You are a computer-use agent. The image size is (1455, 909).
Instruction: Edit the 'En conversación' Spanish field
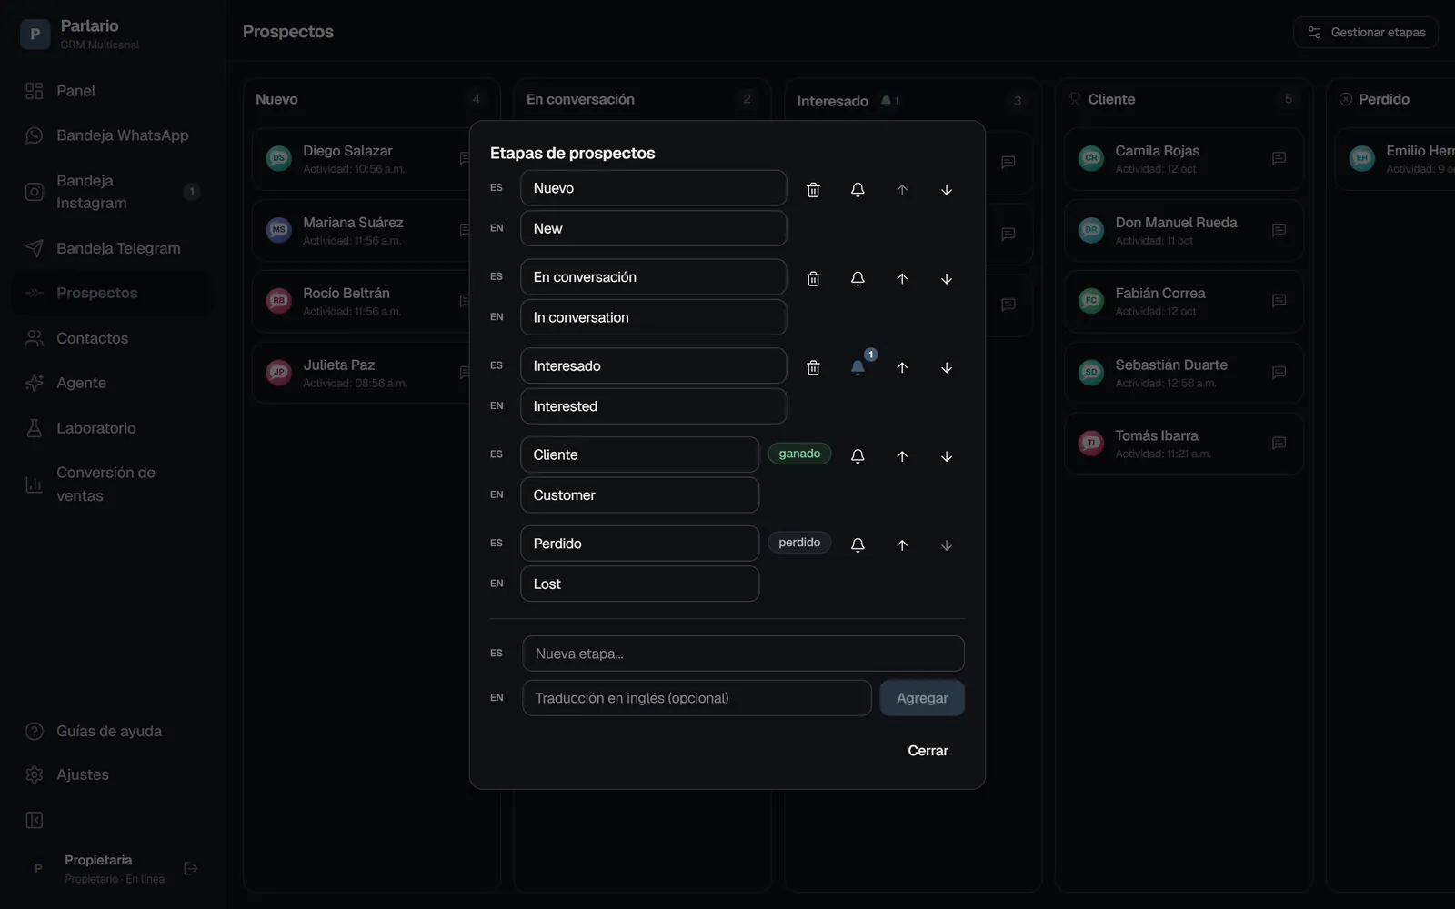(x=653, y=277)
